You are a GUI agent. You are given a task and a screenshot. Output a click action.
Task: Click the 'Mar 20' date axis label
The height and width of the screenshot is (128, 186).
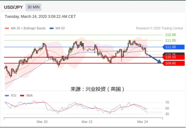point(42,122)
